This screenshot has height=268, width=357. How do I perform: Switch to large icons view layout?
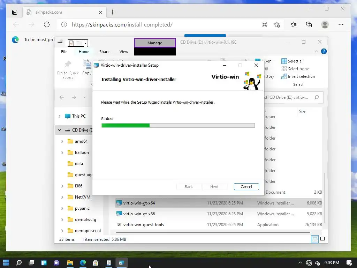pyautogui.click(x=322, y=239)
